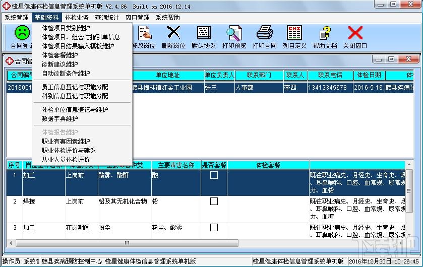Open the 系统管理 menu

coord(17,18)
